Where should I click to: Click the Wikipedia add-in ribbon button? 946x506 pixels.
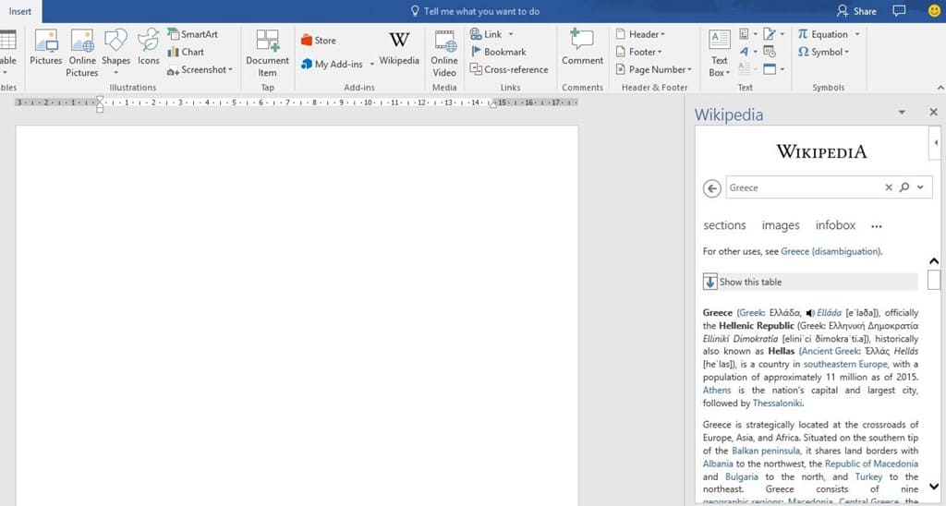coord(399,48)
